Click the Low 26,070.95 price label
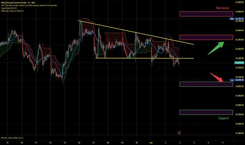 [x=237, y=80]
